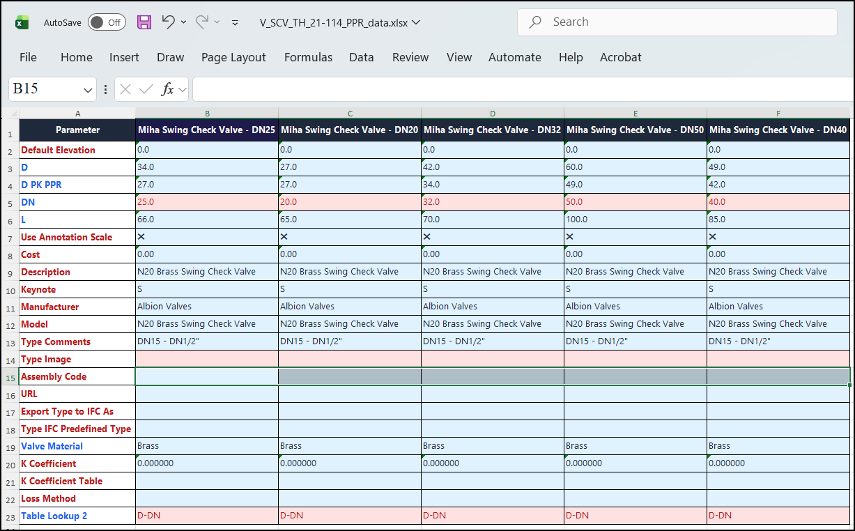Open the Redo history dropdown arrow
This screenshot has width=855, height=531.
(x=217, y=22)
